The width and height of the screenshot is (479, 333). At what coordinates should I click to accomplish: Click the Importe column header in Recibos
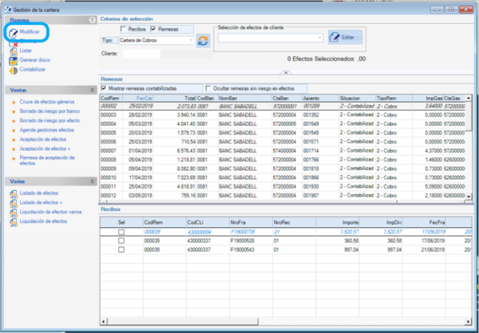click(x=338, y=222)
